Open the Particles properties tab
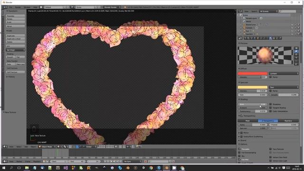Image resolution: width=304 pixels, height=171 pixels. pyautogui.click(x=276, y=38)
